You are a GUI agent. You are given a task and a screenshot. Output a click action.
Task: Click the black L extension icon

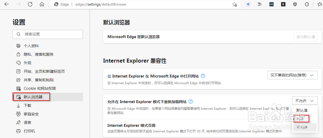click(x=283, y=4)
